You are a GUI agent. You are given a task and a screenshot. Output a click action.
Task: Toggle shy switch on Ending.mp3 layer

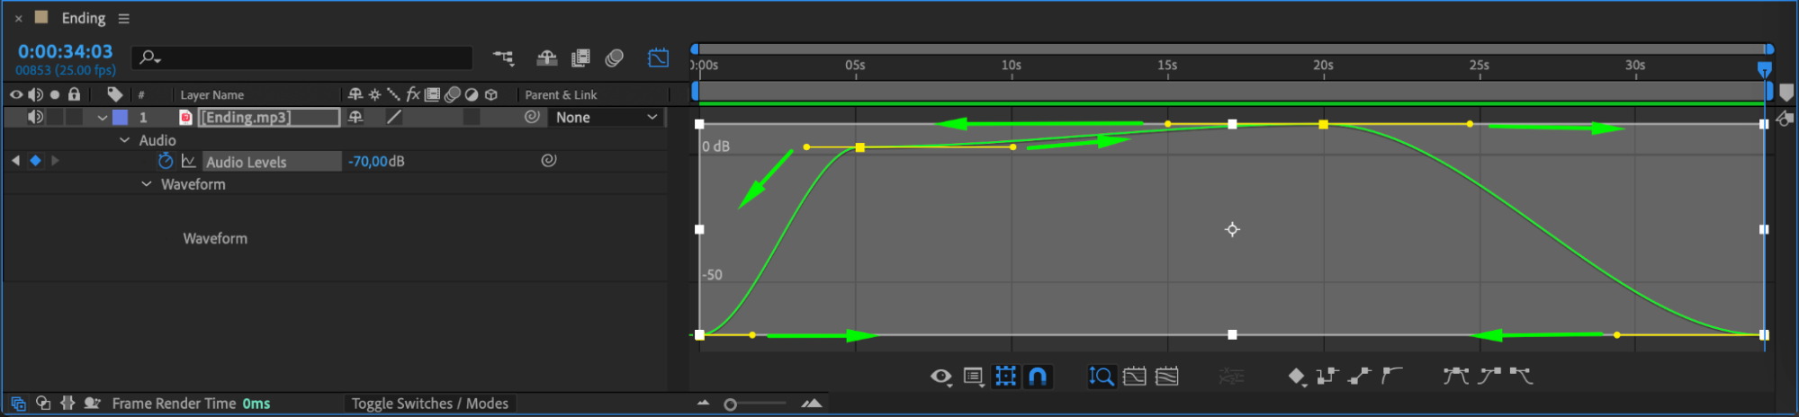(355, 117)
